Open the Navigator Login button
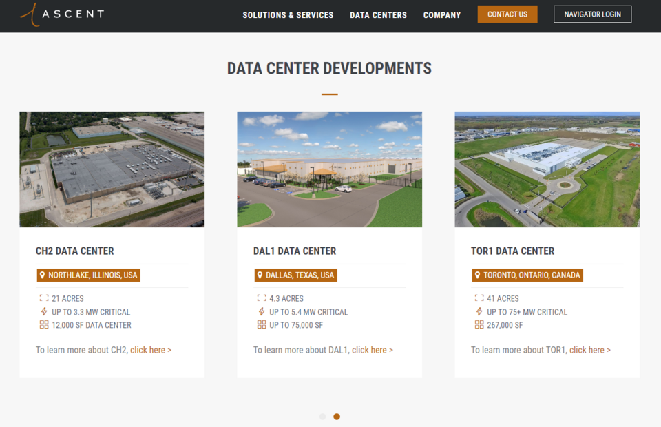 click(592, 14)
